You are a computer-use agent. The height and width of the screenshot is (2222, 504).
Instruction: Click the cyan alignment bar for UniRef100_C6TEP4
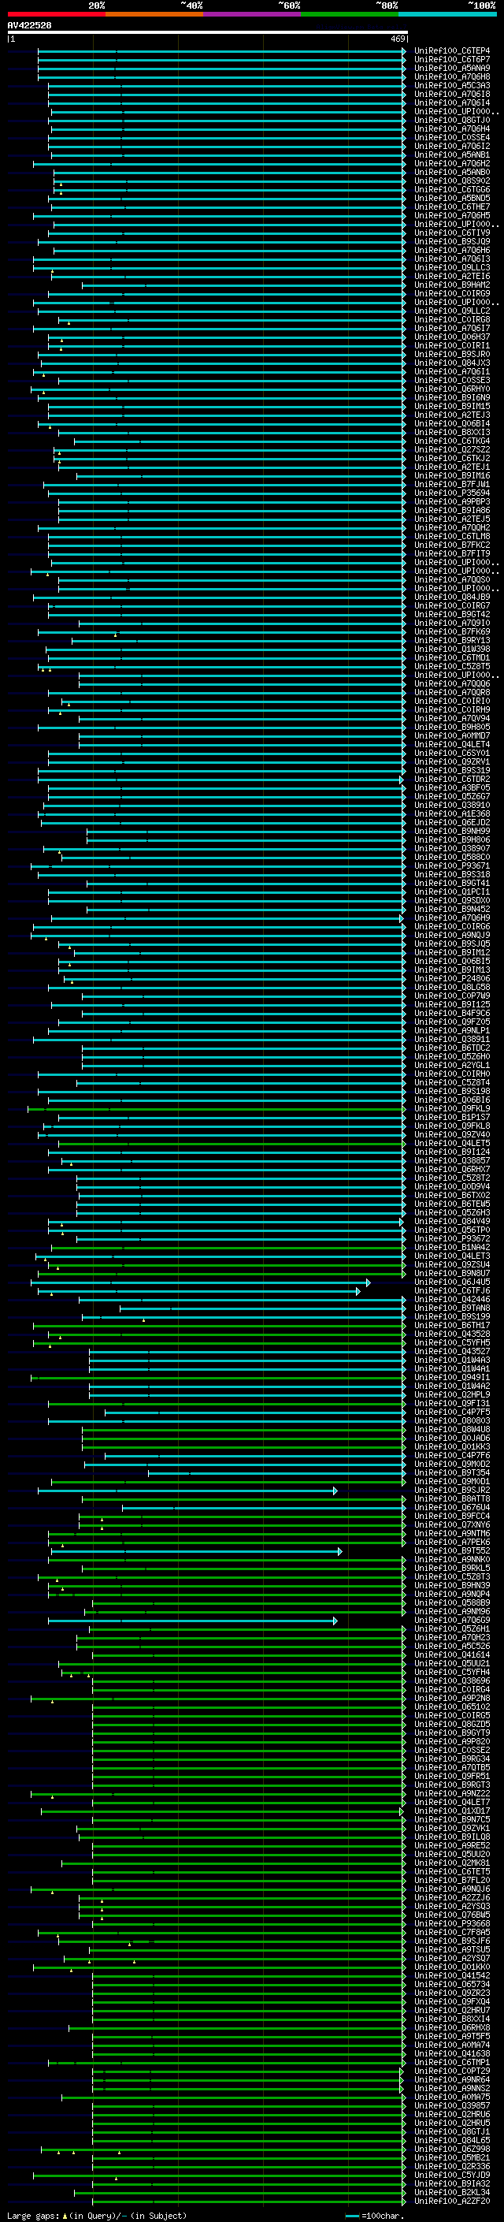[x=221, y=51]
